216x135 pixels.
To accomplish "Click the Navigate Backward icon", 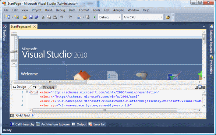I will tap(79, 17).
